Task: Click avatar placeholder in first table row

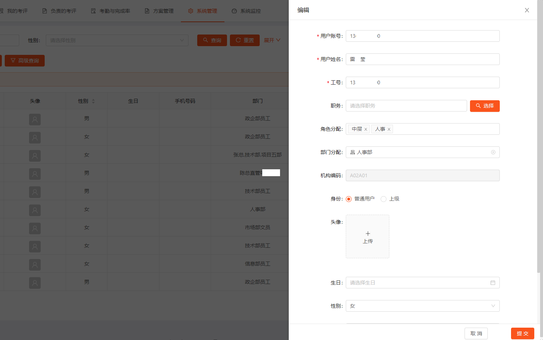Action: 35,119
